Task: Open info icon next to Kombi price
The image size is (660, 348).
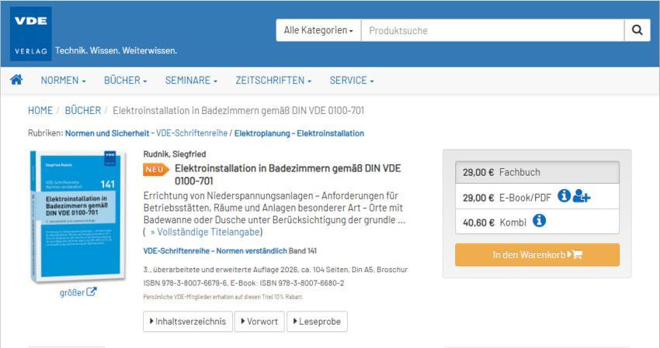Action: pos(539,220)
